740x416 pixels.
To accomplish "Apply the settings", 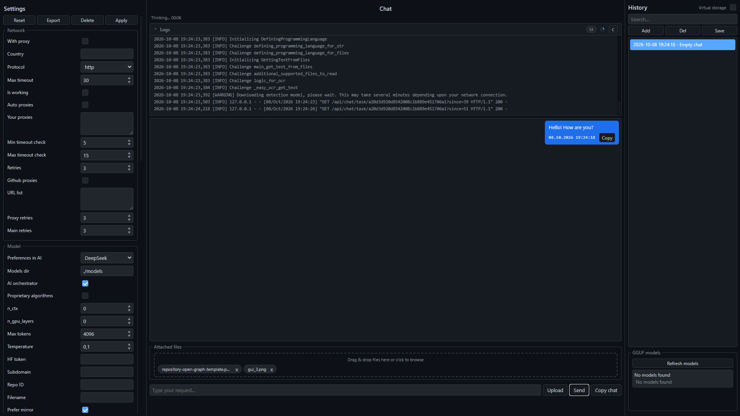I will pyautogui.click(x=121, y=20).
